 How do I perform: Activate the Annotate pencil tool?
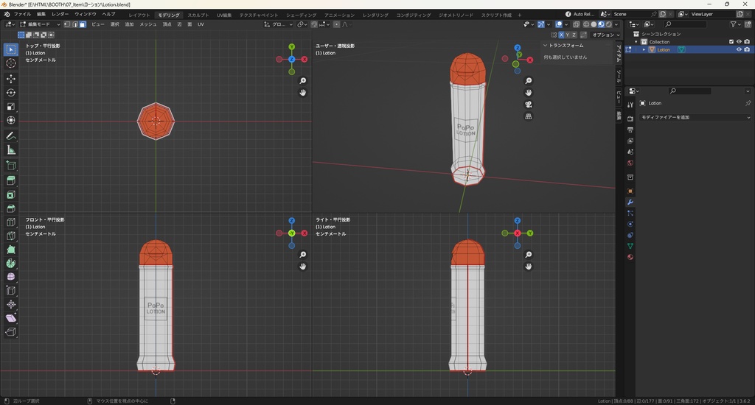pyautogui.click(x=11, y=137)
